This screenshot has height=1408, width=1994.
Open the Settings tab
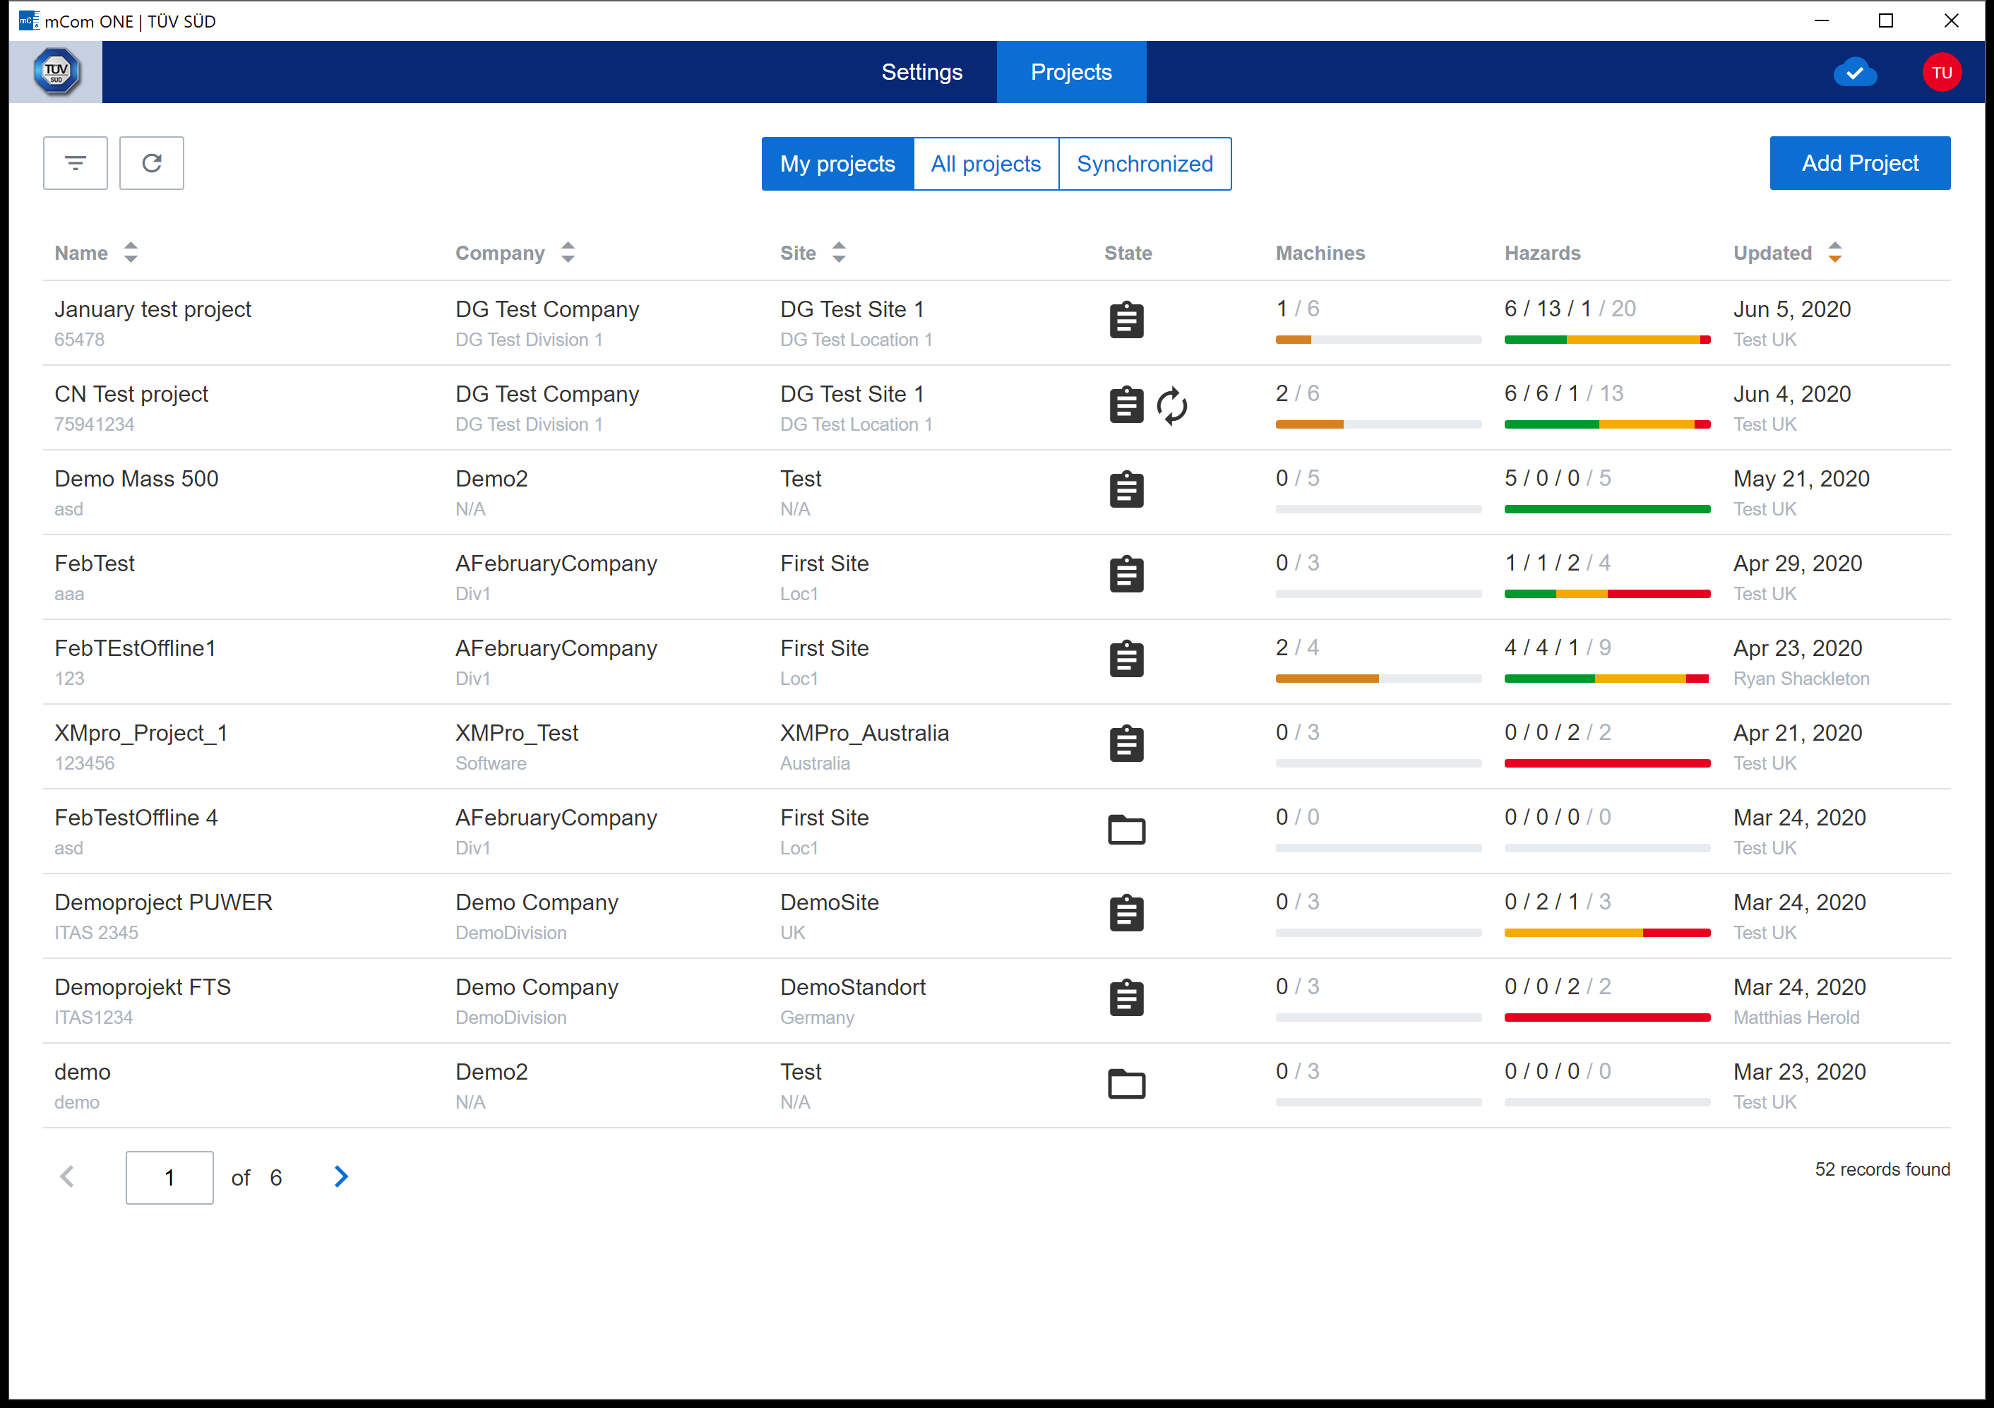(x=921, y=72)
